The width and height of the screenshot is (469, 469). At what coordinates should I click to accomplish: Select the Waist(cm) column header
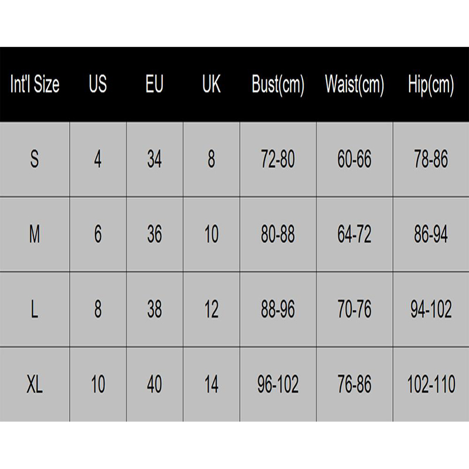pyautogui.click(x=354, y=85)
